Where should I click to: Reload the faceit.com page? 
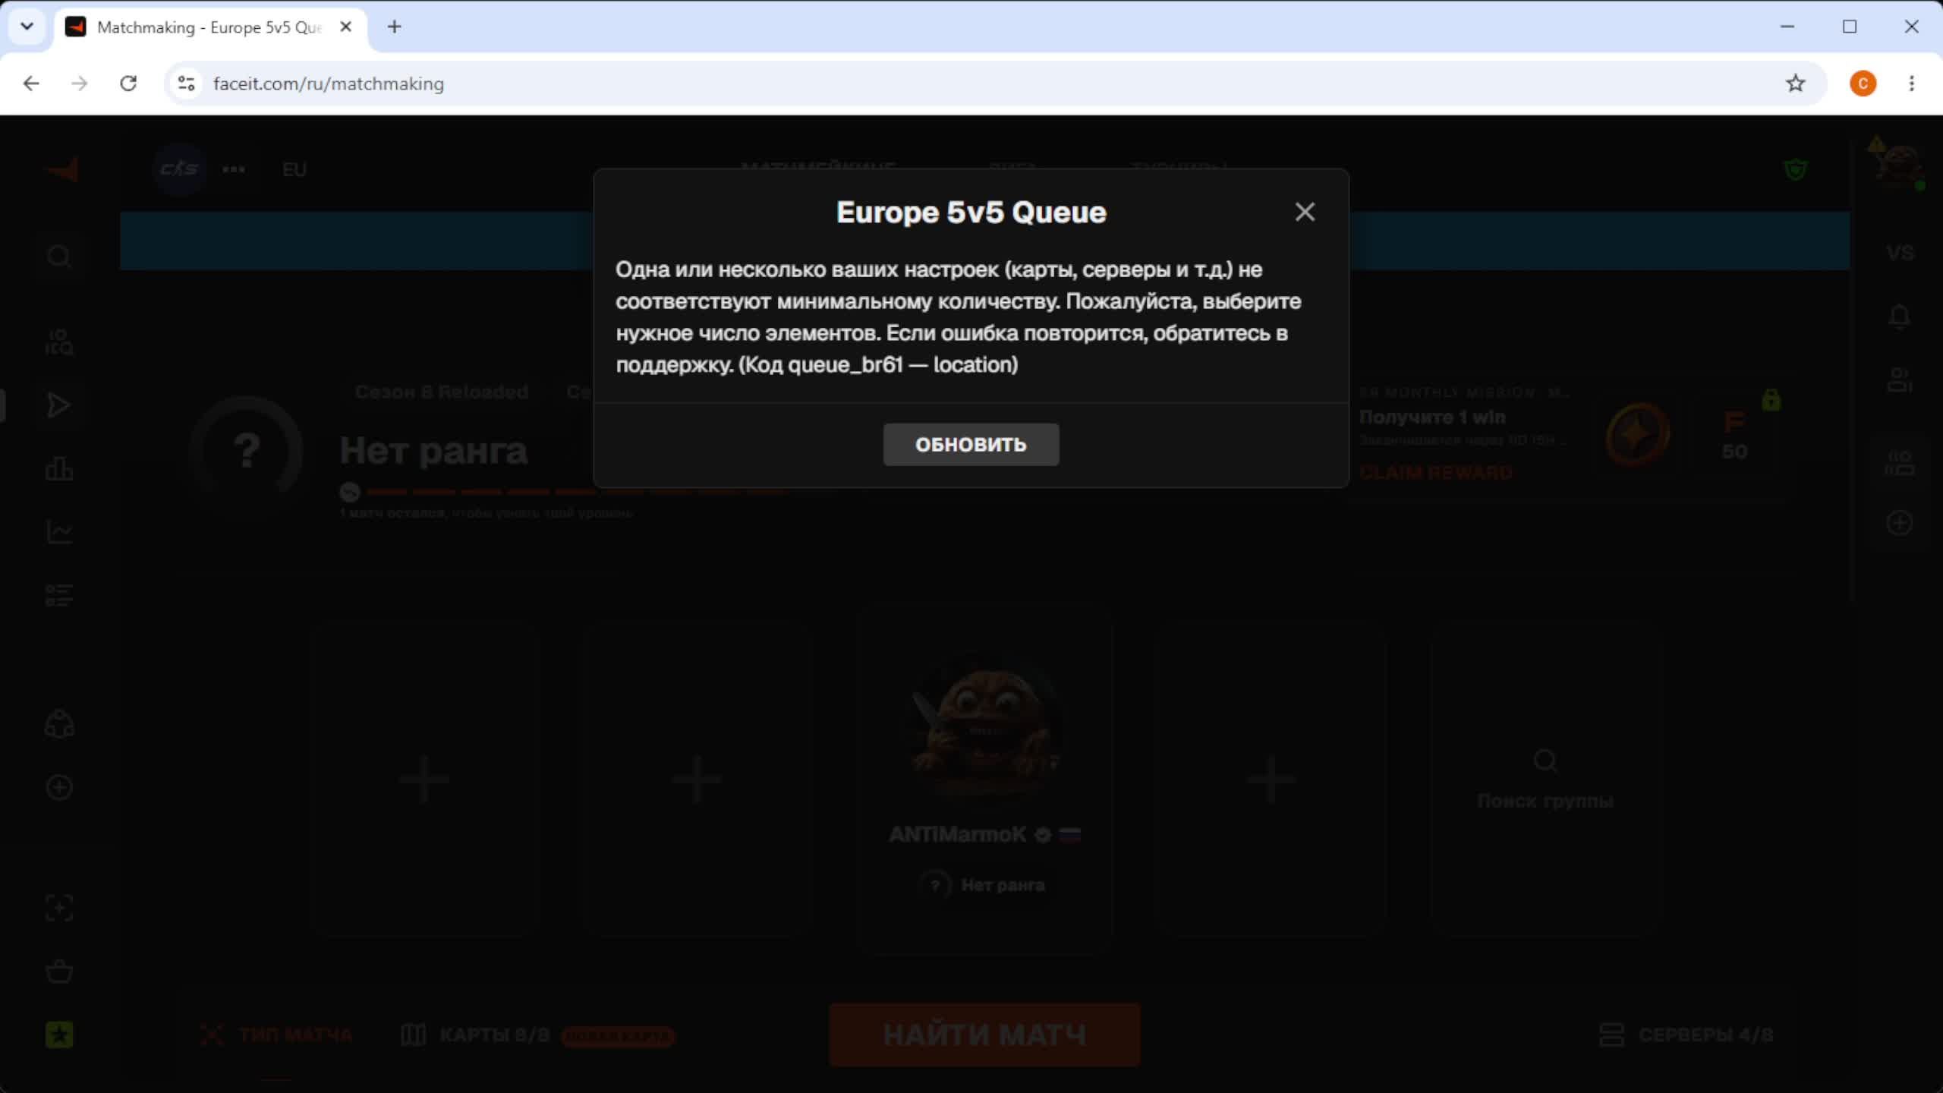tap(128, 83)
